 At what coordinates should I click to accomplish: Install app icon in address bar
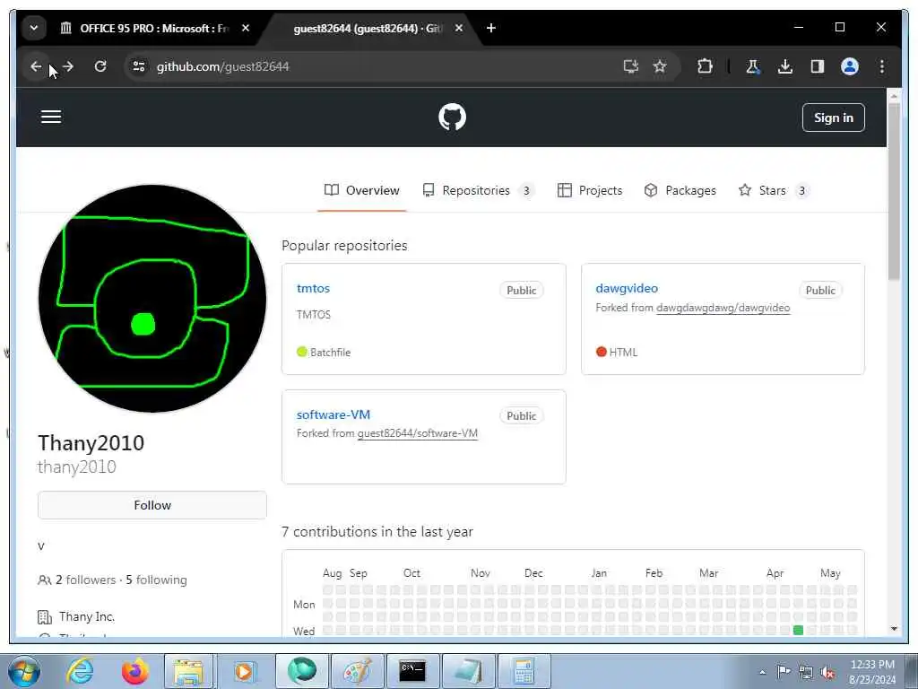click(630, 66)
